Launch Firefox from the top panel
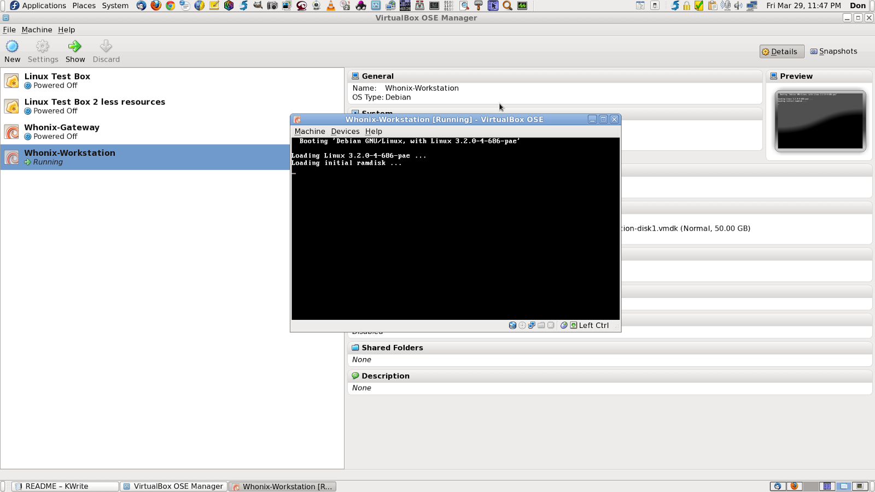The height and width of the screenshot is (492, 875). click(156, 5)
